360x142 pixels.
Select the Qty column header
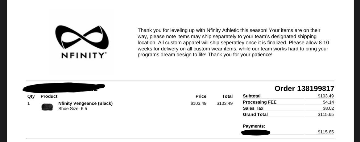[x=31, y=96]
